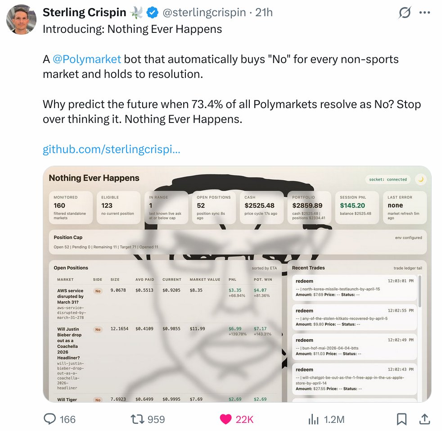The image size is (442, 431).
Task: Click the share upload icon
Action: coord(424,419)
